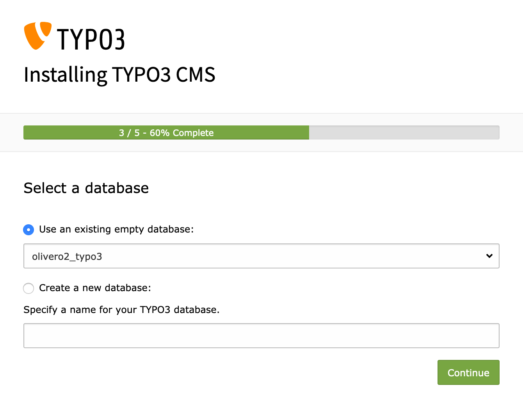Click the 'Use an existing empty database:' label
Viewport: 523px width, 406px height.
click(x=116, y=229)
